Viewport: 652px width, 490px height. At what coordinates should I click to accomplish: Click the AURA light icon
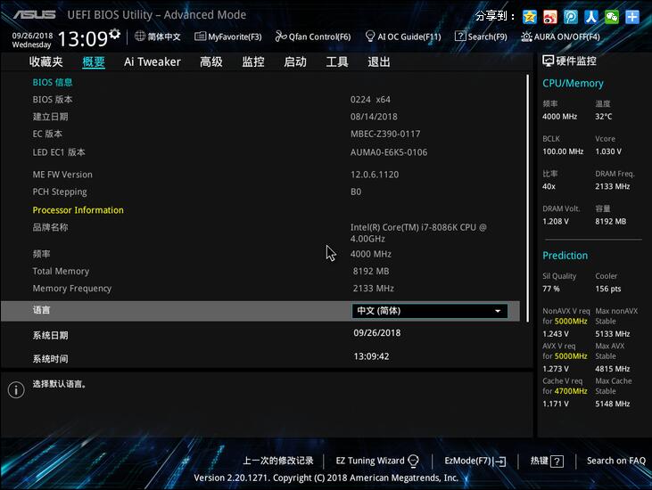click(x=526, y=37)
